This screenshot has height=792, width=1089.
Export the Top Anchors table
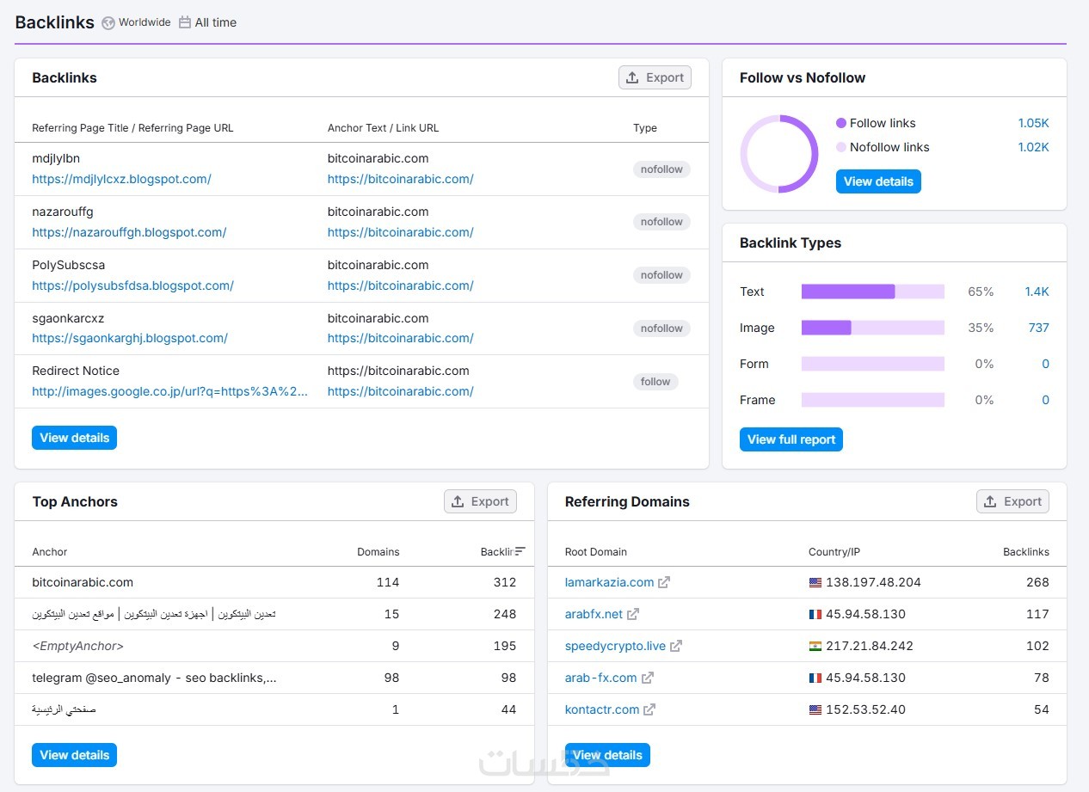(480, 501)
